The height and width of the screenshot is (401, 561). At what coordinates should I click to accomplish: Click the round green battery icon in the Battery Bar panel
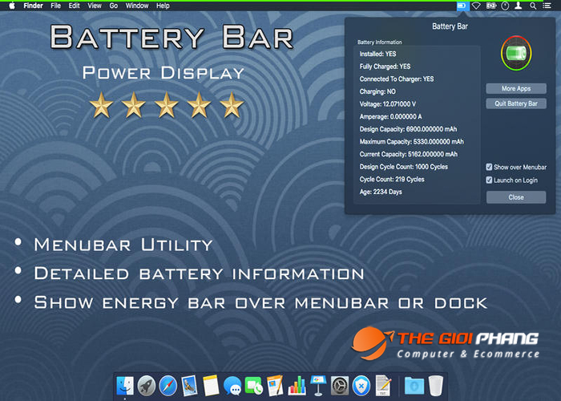pyautogui.click(x=516, y=54)
